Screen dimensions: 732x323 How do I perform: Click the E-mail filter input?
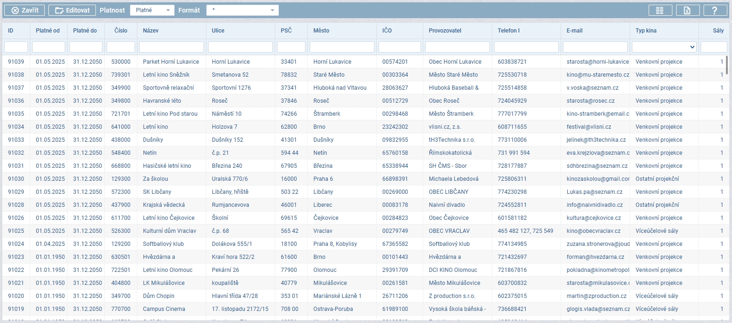coord(595,47)
